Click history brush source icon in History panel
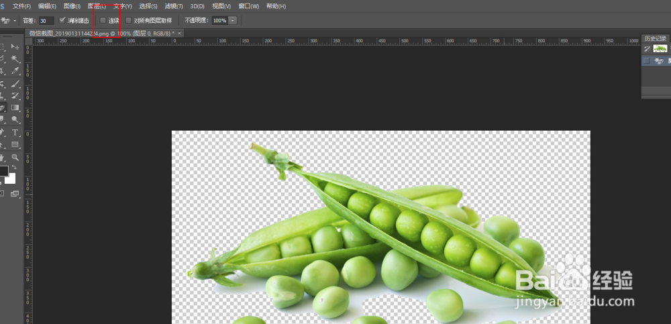 (647, 49)
